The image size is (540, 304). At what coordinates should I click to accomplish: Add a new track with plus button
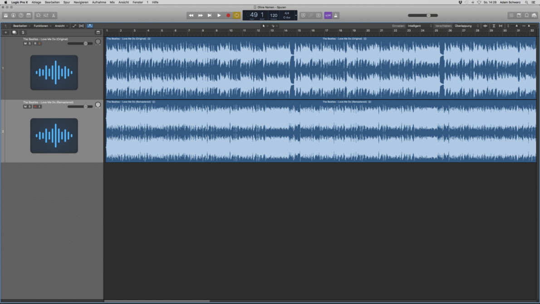click(5, 32)
